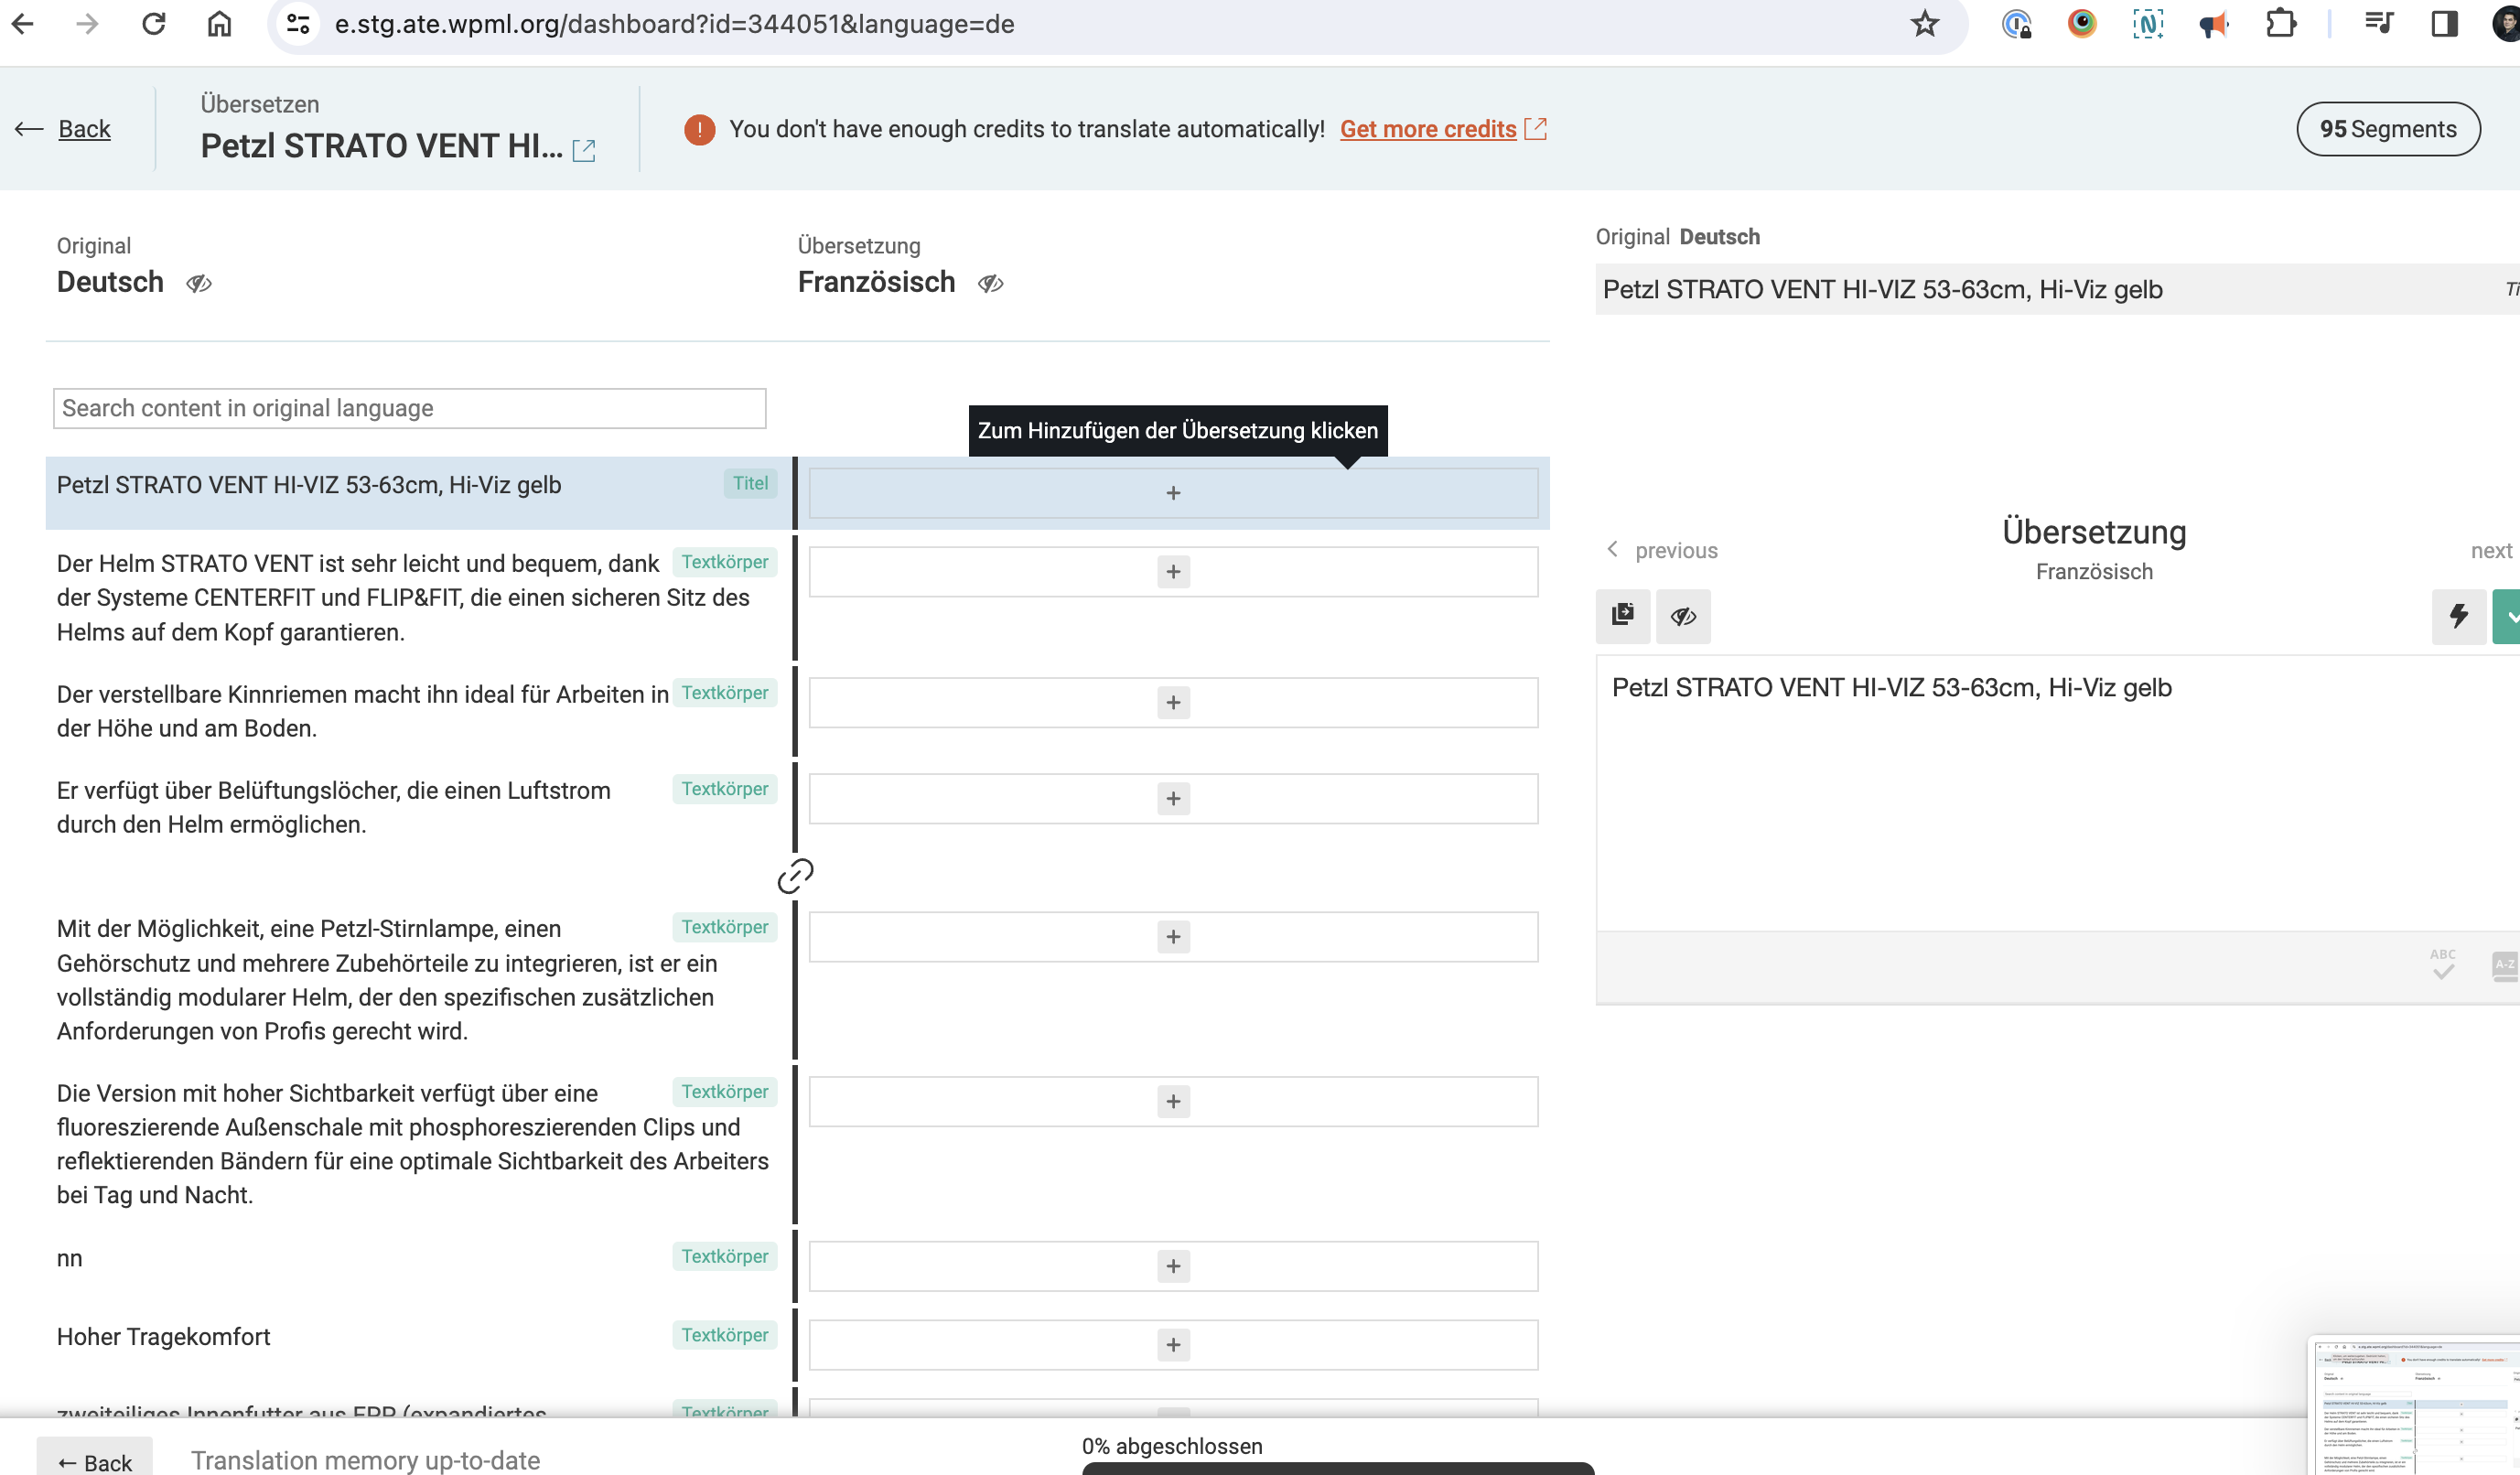Click the browser address bar URL

click(674, 24)
